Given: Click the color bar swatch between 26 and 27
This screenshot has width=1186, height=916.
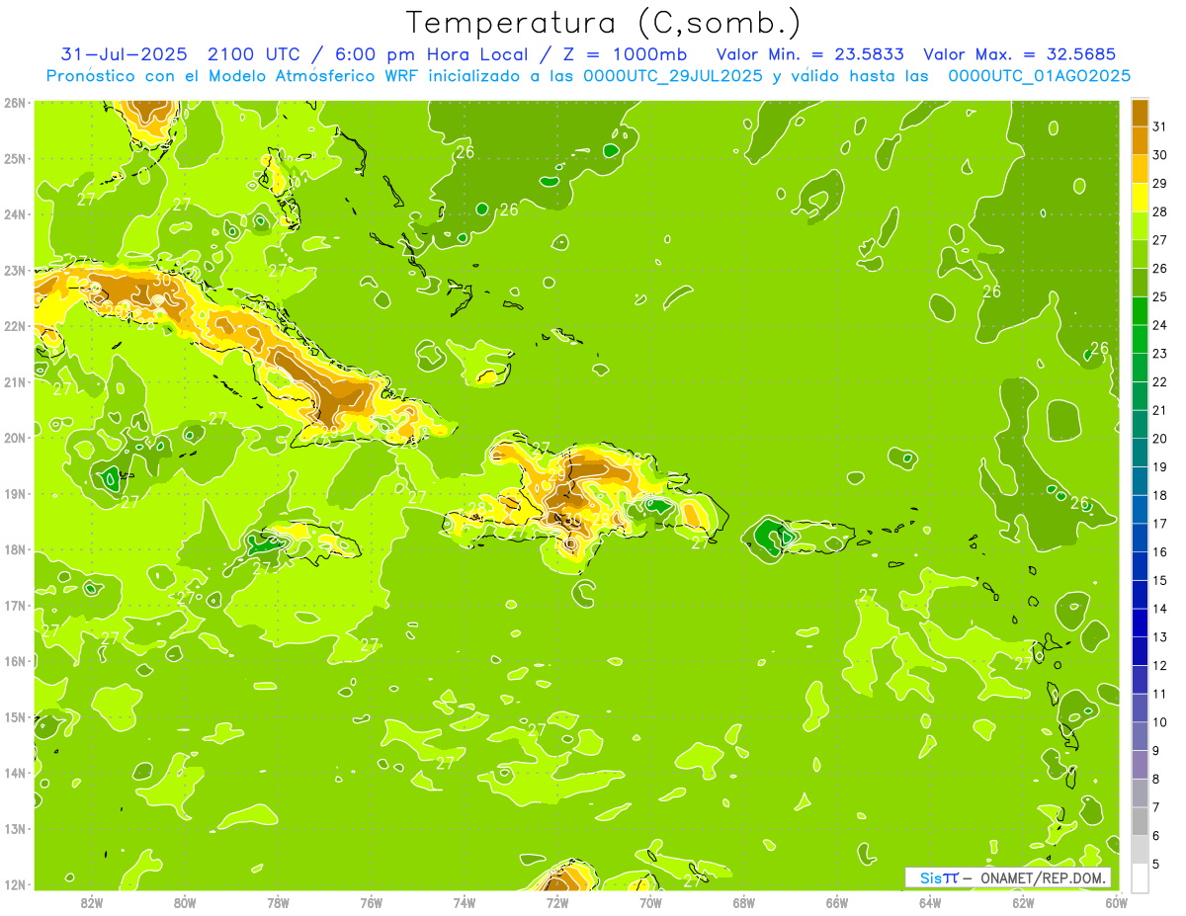Looking at the screenshot, I should (x=1140, y=254).
